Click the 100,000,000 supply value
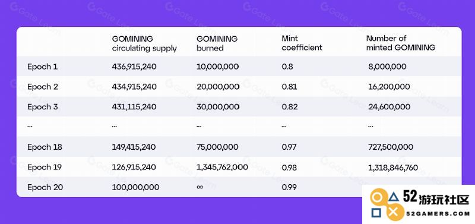 point(135,187)
